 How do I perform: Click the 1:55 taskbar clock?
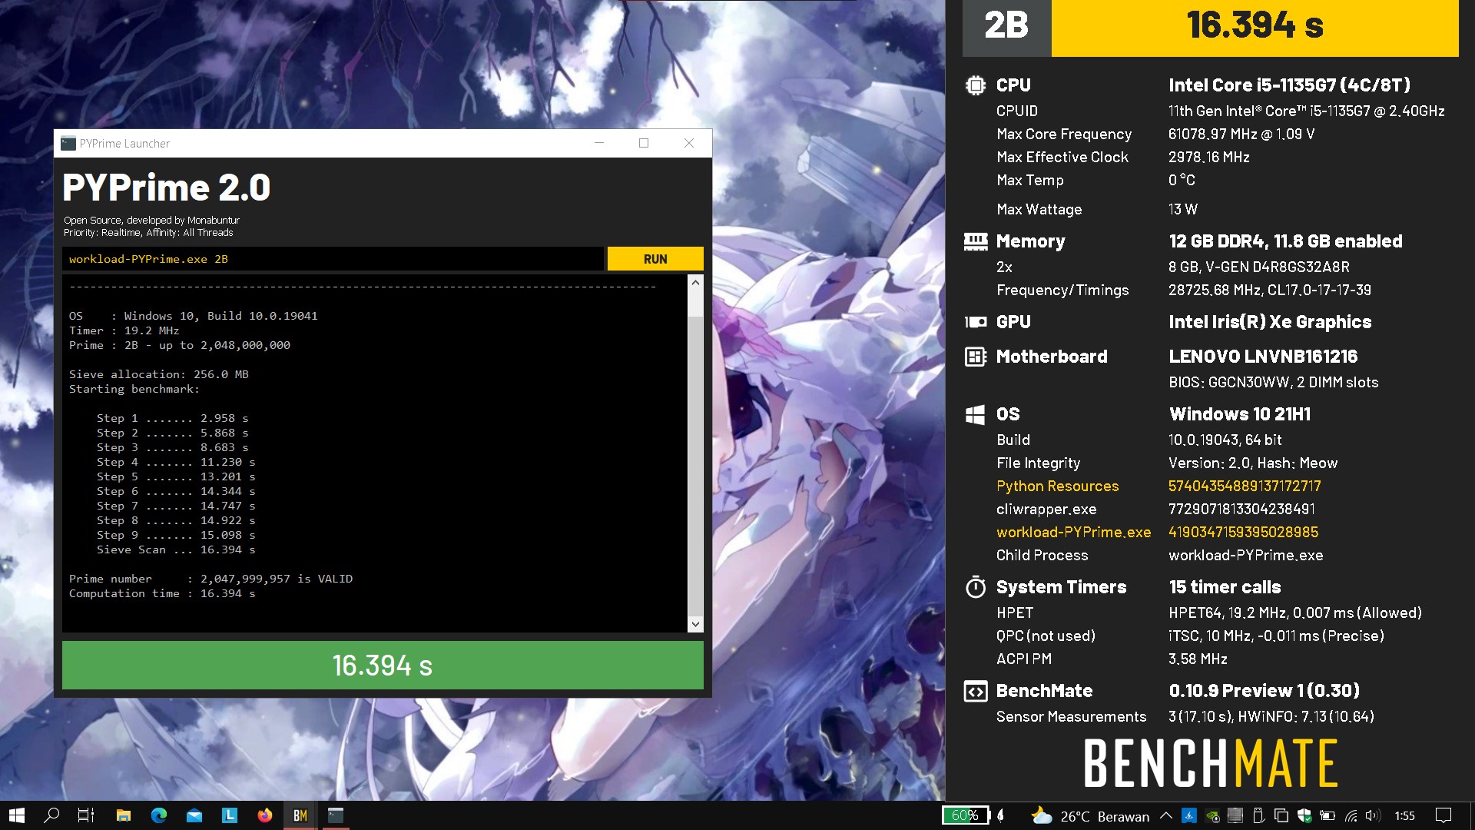coord(1404,815)
